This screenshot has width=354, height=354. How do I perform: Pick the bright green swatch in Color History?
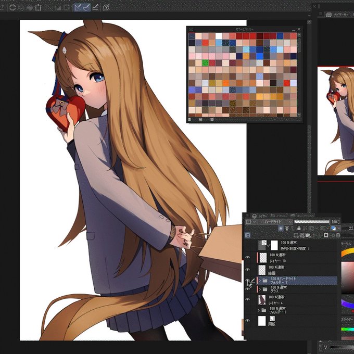point(205,63)
